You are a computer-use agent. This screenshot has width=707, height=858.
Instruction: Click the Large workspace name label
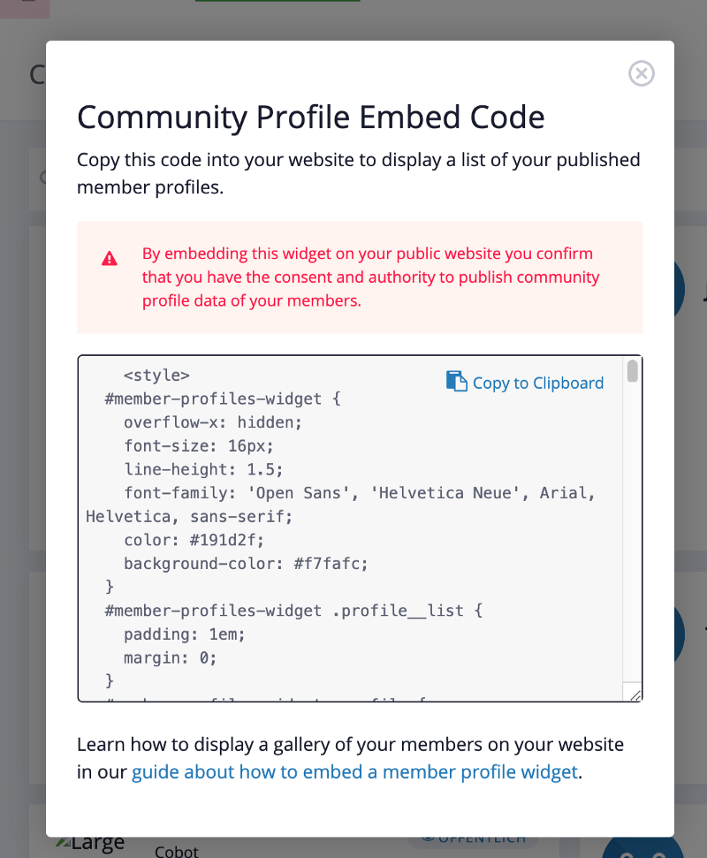(x=99, y=841)
